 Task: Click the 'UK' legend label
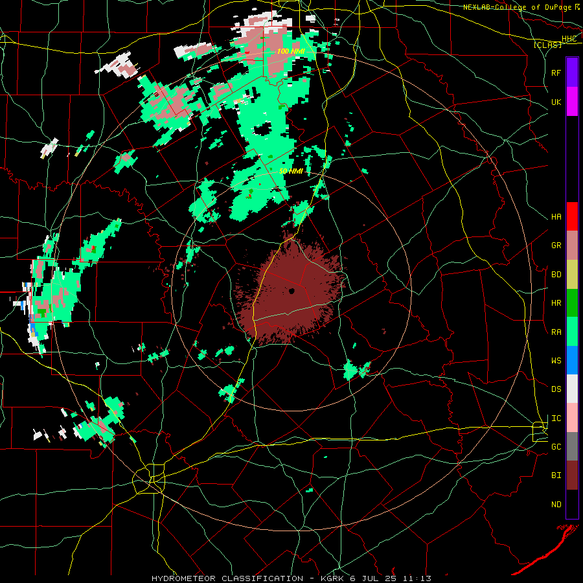coord(556,102)
